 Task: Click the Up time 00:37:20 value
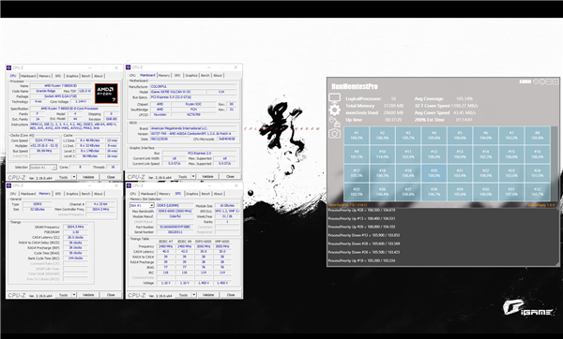(393, 120)
